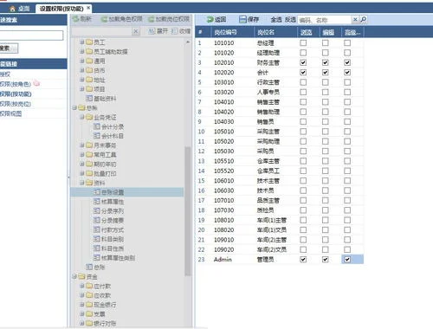Click the tree panel vertical scrollbar
Image resolution: width=433 pixels, height=329 pixels.
coord(188,210)
